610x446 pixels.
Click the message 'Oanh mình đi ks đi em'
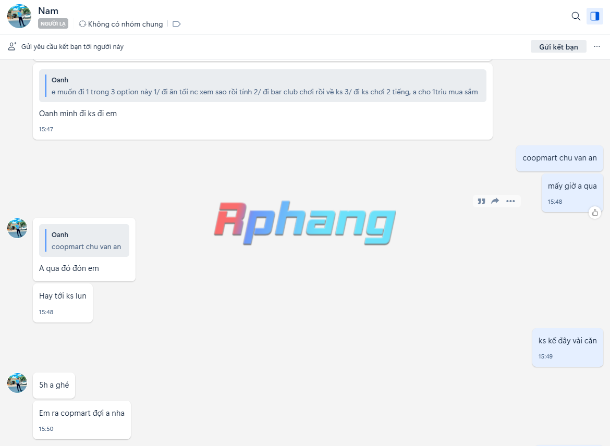pos(78,114)
